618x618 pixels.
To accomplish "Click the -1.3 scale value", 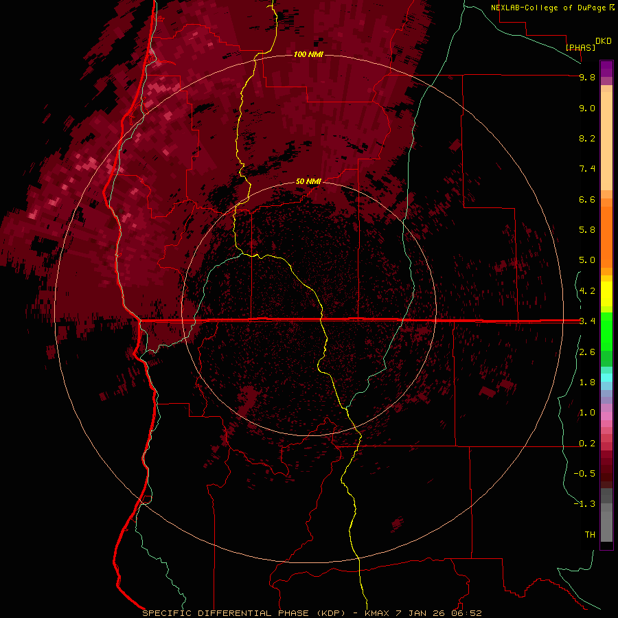I will (x=584, y=504).
